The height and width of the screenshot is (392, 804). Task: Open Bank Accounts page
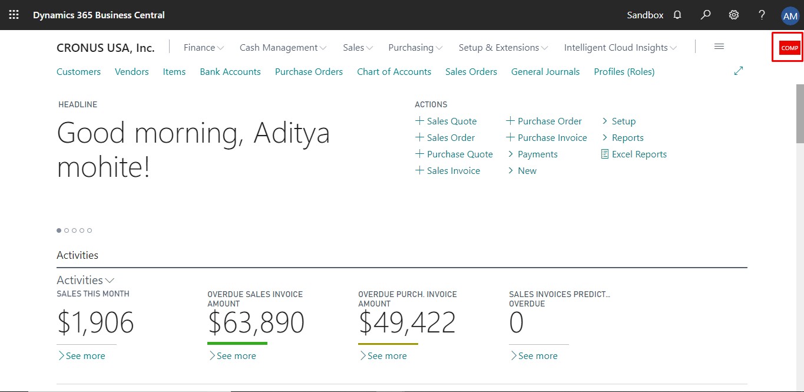[230, 71]
